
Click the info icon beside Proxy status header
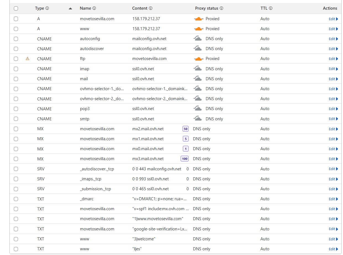coord(221,8)
